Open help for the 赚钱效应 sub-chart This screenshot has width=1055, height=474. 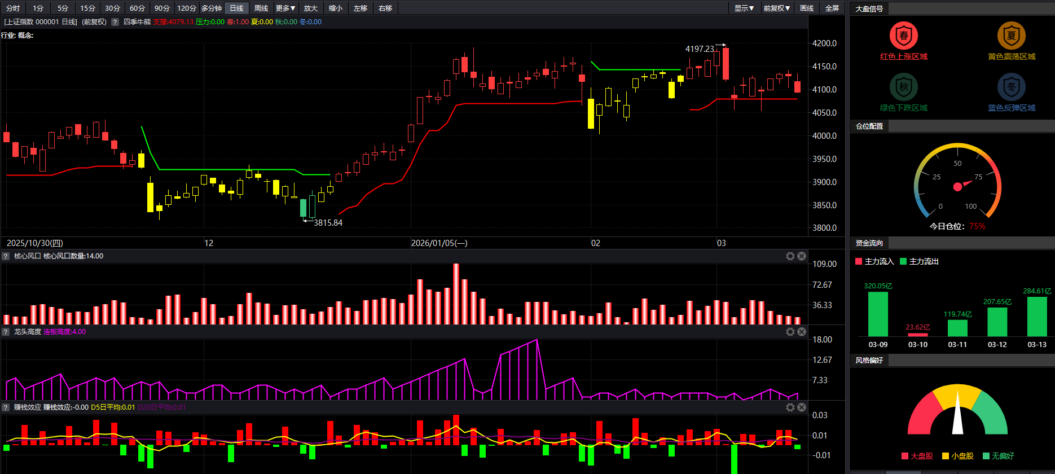pos(6,407)
